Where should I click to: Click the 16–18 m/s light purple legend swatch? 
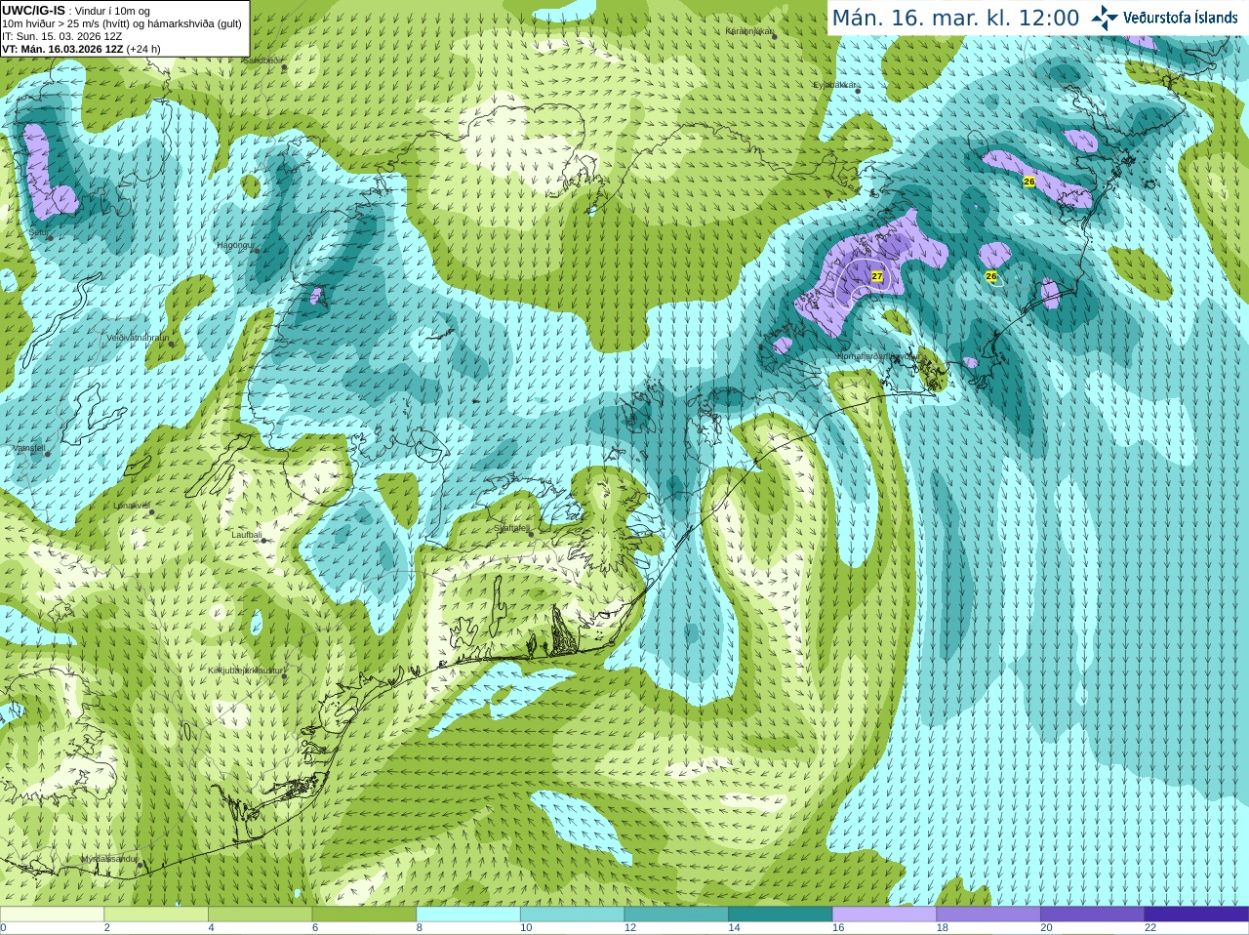pos(885,915)
